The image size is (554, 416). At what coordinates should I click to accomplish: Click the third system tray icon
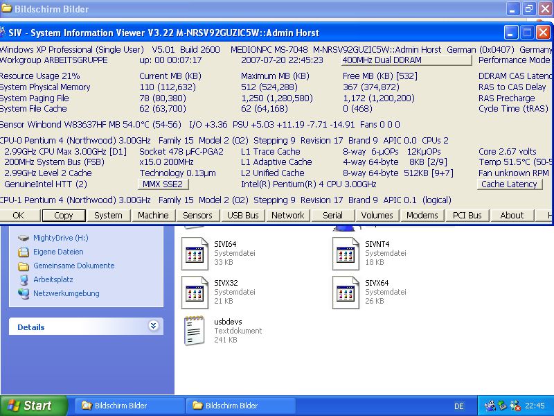pos(515,406)
